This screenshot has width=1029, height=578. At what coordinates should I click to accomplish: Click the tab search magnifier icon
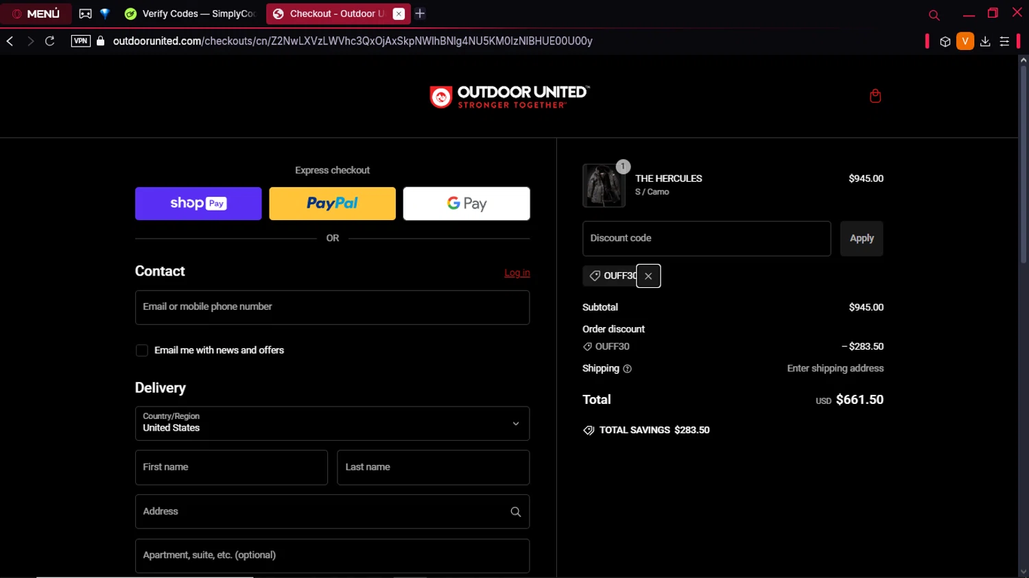pyautogui.click(x=934, y=14)
